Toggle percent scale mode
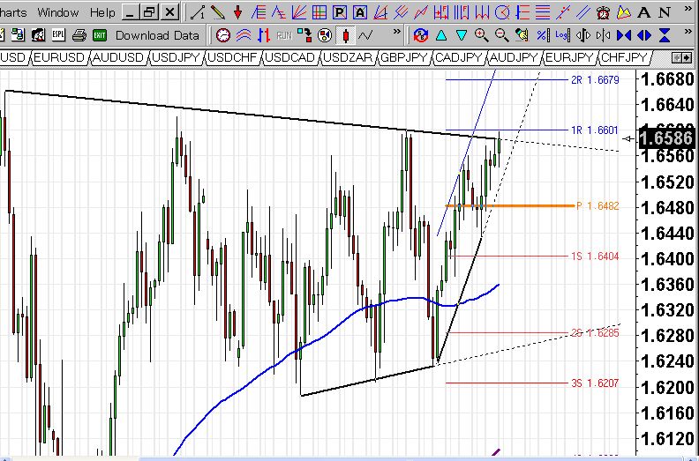This screenshot has height=461, width=699. 543,34
